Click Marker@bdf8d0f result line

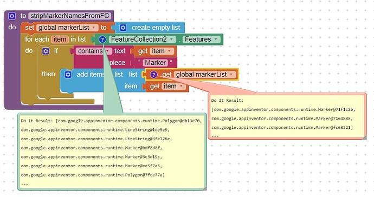pos(92,148)
